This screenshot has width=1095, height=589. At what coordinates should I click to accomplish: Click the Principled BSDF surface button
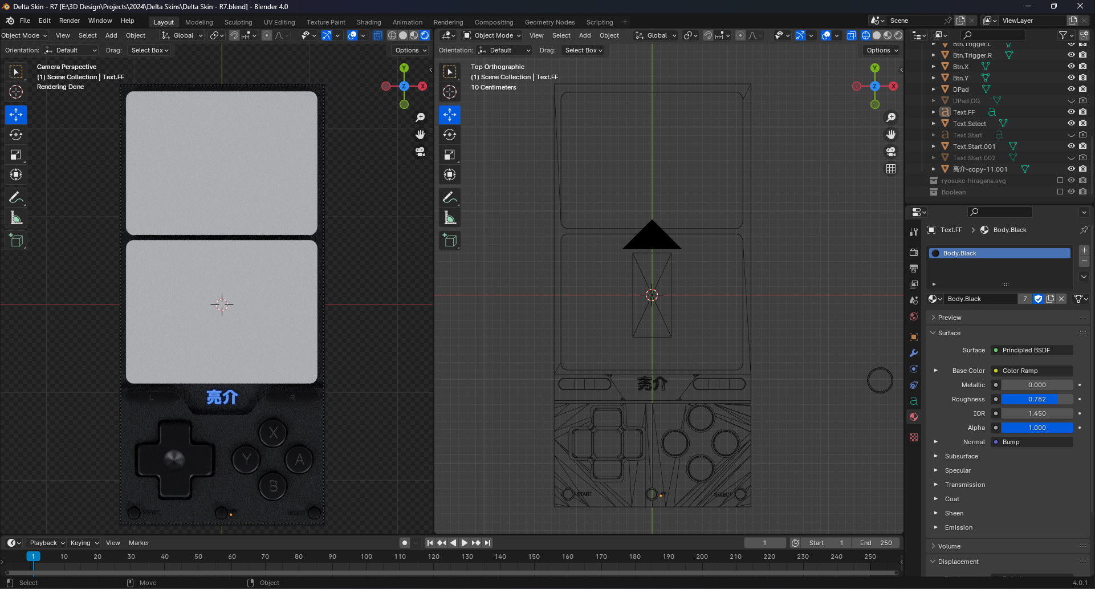[1031, 350]
